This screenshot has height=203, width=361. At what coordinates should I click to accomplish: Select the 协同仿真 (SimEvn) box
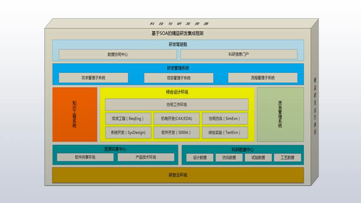point(225,119)
